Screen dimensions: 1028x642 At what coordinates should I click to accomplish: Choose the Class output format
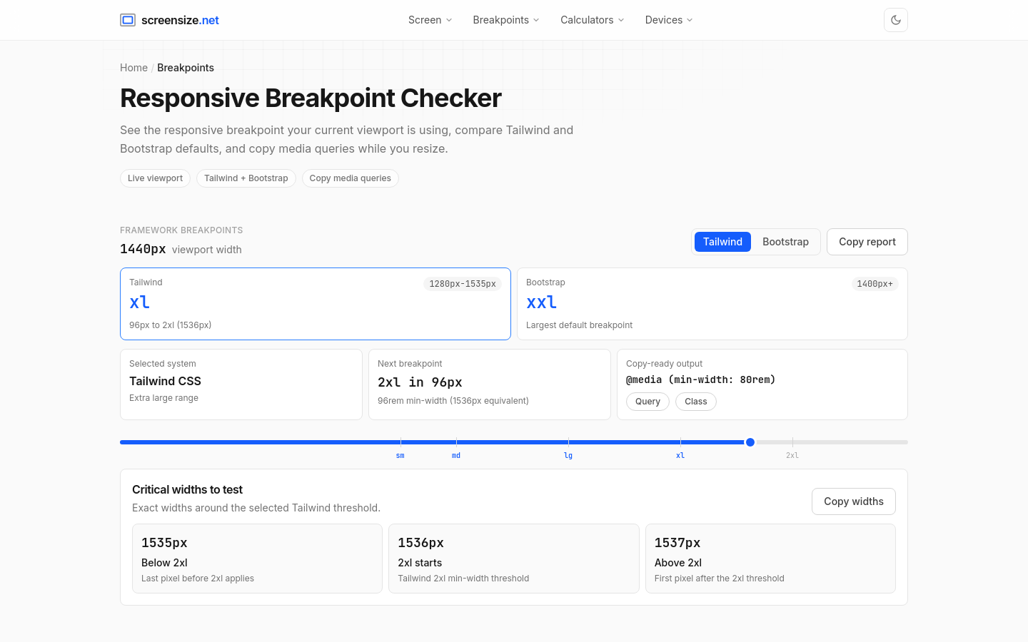coord(696,402)
